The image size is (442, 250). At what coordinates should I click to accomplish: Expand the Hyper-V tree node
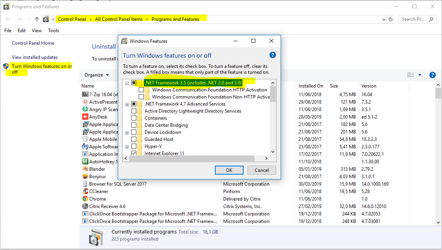click(x=127, y=147)
